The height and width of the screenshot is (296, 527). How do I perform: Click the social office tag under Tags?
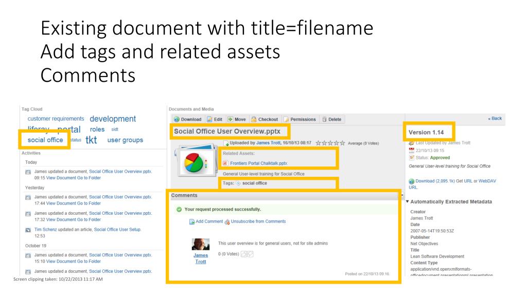click(x=254, y=183)
